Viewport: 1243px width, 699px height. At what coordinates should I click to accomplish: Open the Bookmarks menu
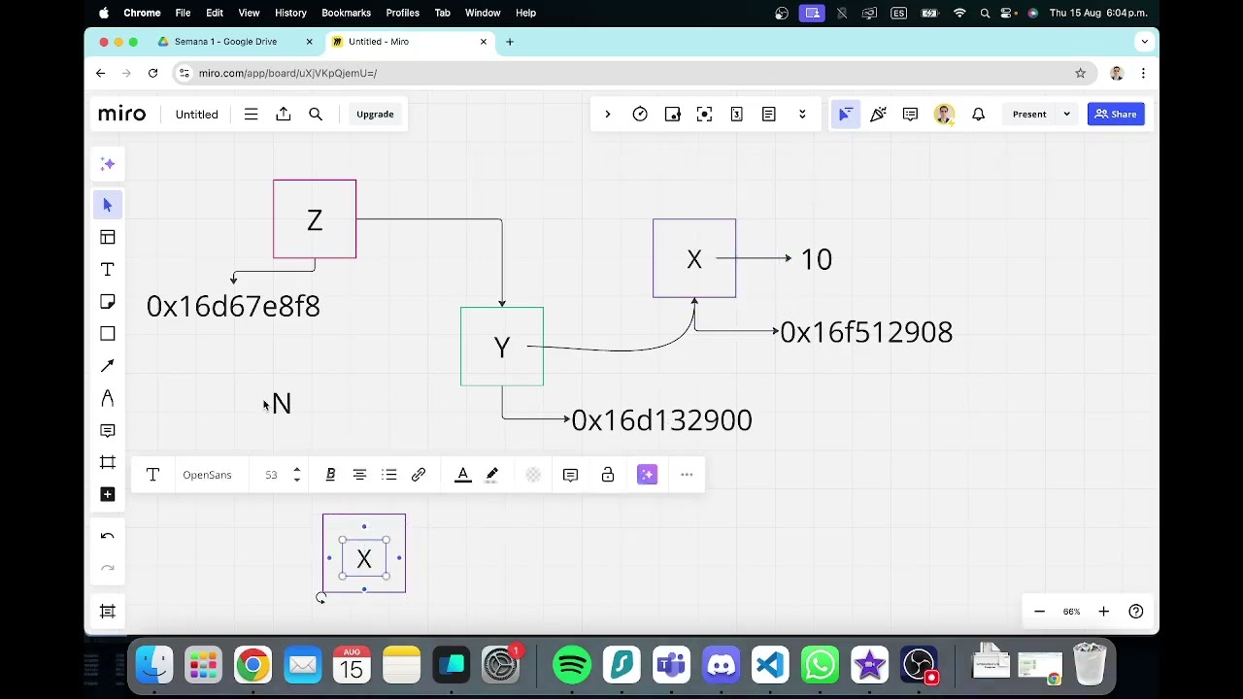[x=346, y=13]
